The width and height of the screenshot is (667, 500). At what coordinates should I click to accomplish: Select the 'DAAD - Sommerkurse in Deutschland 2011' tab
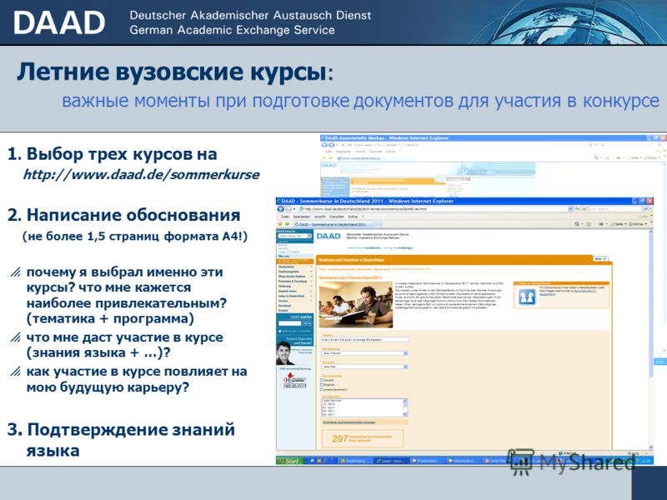pos(334,224)
